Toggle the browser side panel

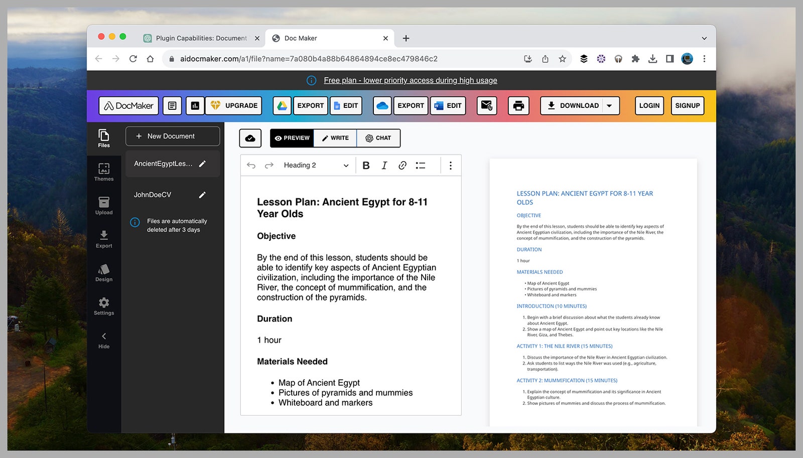[x=670, y=59]
